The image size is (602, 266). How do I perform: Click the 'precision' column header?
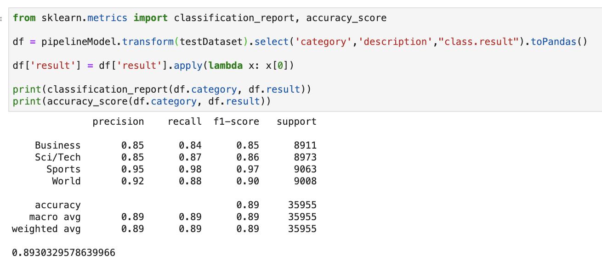pyautogui.click(x=118, y=122)
